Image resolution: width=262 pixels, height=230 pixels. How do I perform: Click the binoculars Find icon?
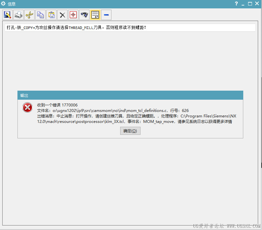(x=84, y=15)
